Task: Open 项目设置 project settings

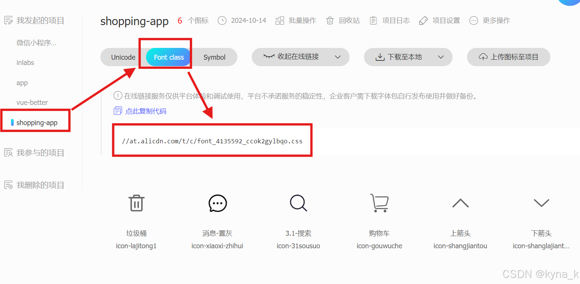Action: [x=446, y=21]
